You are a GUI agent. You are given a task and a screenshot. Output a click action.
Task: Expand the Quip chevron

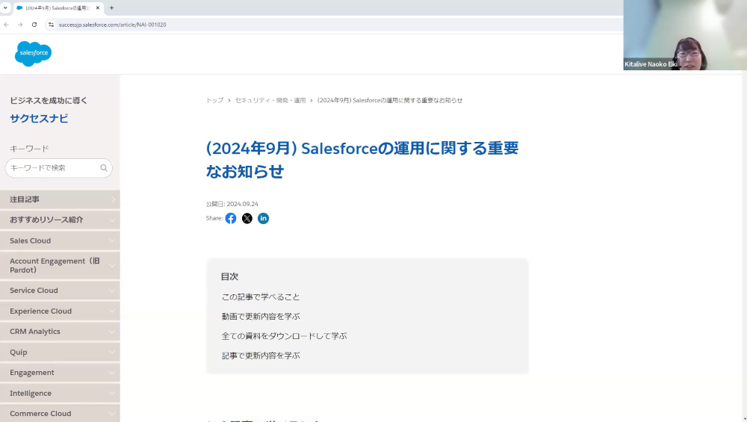(112, 353)
